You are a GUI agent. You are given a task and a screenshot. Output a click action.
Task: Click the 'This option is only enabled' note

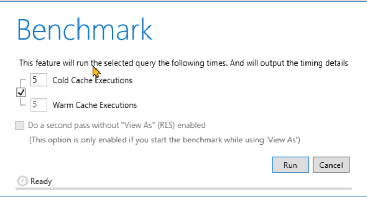click(164, 140)
